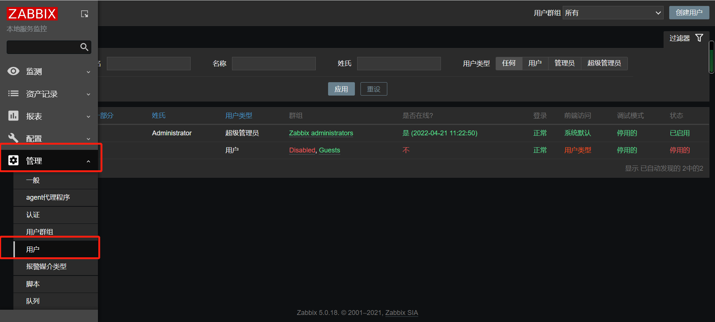Click Administrator online time text
The height and width of the screenshot is (322, 715).
click(440, 133)
